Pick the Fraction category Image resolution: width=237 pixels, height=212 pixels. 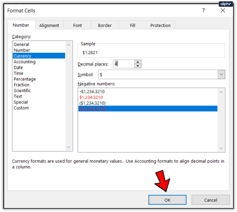(x=39, y=85)
